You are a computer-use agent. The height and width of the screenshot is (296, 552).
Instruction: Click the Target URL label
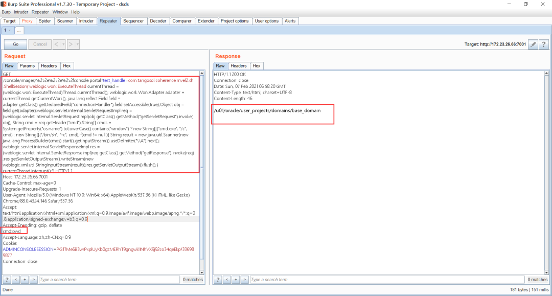[x=495, y=44]
